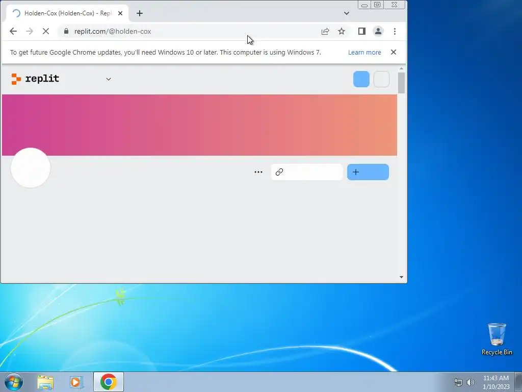Open Windows Explorer from the taskbar

click(x=45, y=382)
